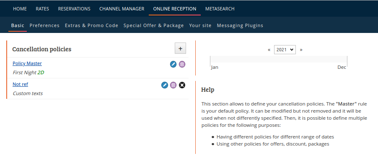Edit the Policy Master cancellation policy
Image resolution: width=378 pixels, height=166 pixels.
point(173,64)
